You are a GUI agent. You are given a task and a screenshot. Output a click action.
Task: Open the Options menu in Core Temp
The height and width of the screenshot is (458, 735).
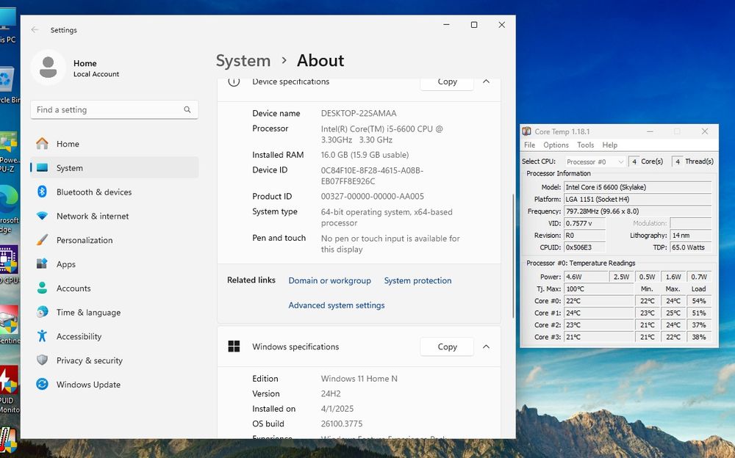click(x=556, y=145)
